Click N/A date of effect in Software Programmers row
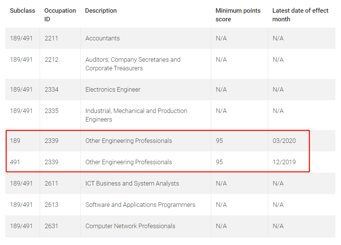The width and height of the screenshot is (341, 245). pos(278,205)
